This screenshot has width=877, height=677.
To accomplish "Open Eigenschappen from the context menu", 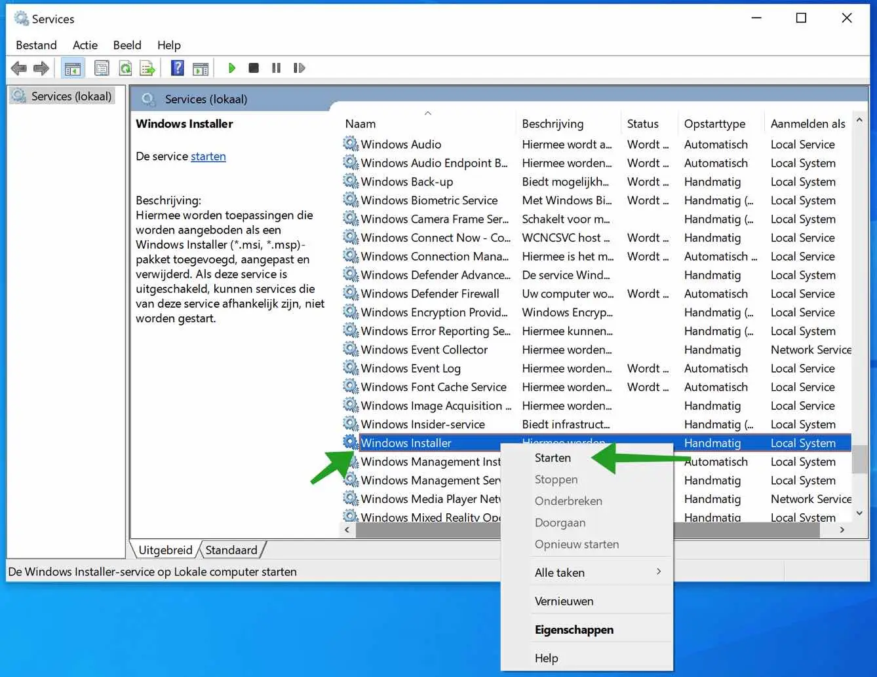I will [x=587, y=630].
